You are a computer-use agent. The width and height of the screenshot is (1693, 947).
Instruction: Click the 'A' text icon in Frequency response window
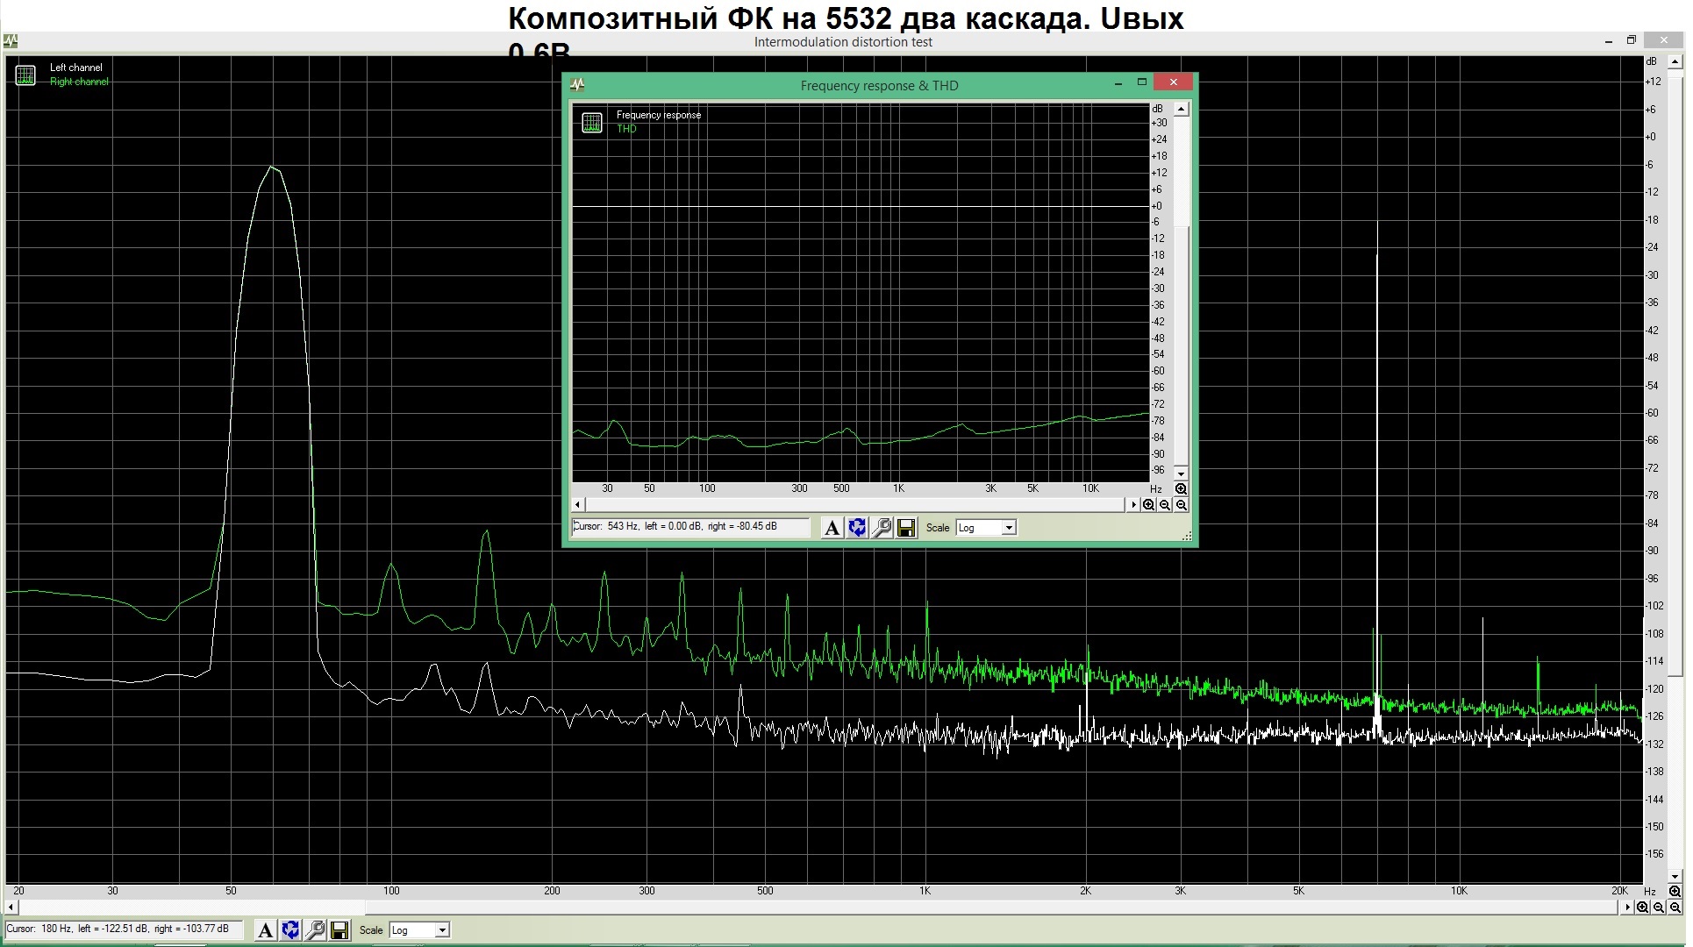click(832, 527)
